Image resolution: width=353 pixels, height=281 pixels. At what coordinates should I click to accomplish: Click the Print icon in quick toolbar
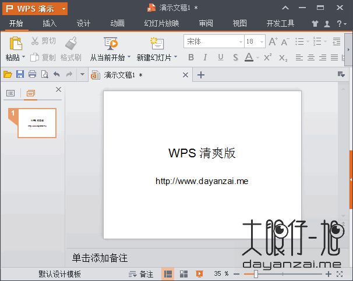(x=32, y=74)
